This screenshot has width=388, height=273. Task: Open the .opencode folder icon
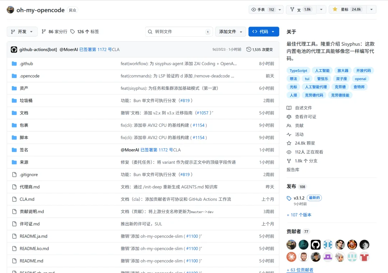[14, 76]
